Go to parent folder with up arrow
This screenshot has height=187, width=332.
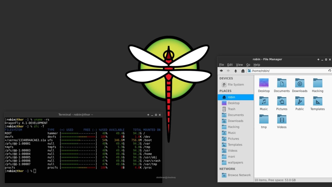pos(236,71)
